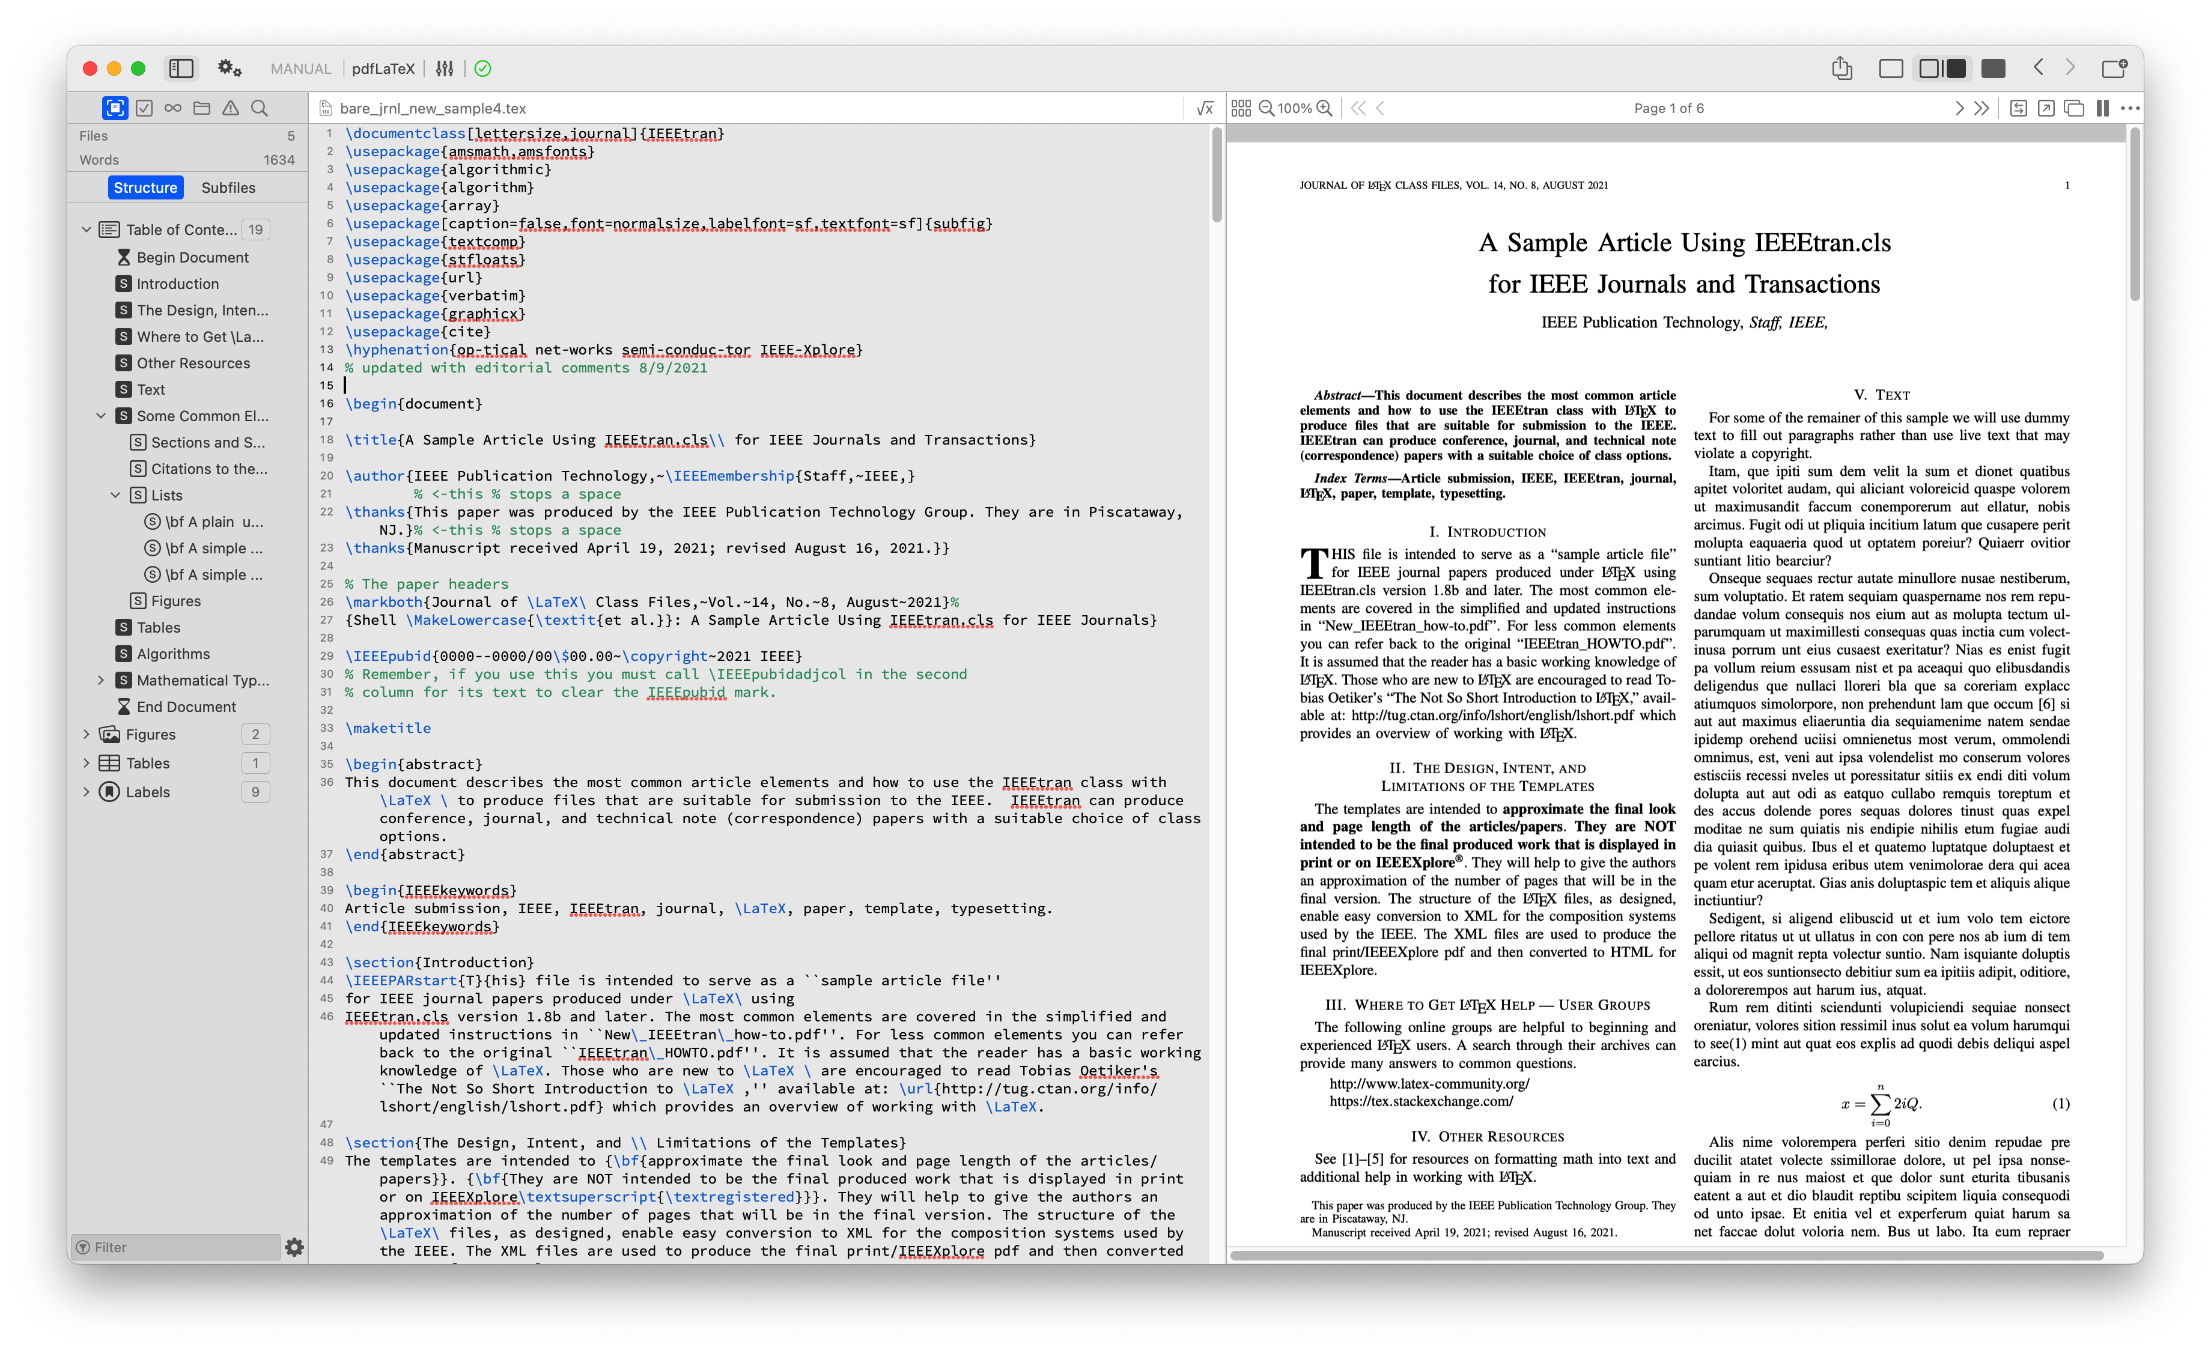The image size is (2211, 1353).
Task: Go back with the left chevron in toolbar
Action: (2038, 68)
